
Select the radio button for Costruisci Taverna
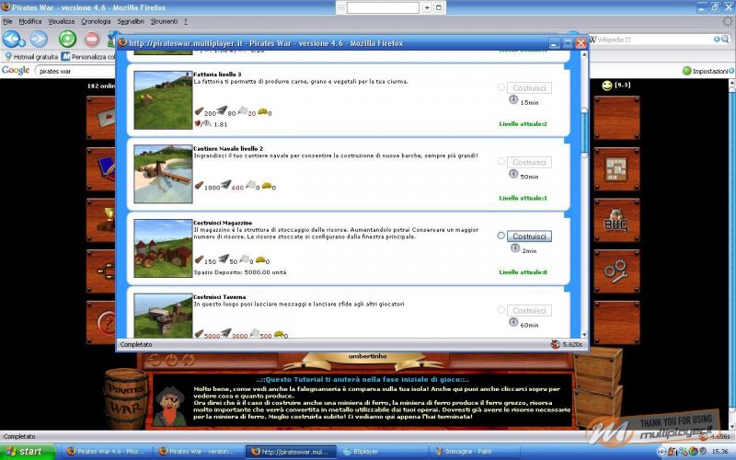click(x=500, y=309)
